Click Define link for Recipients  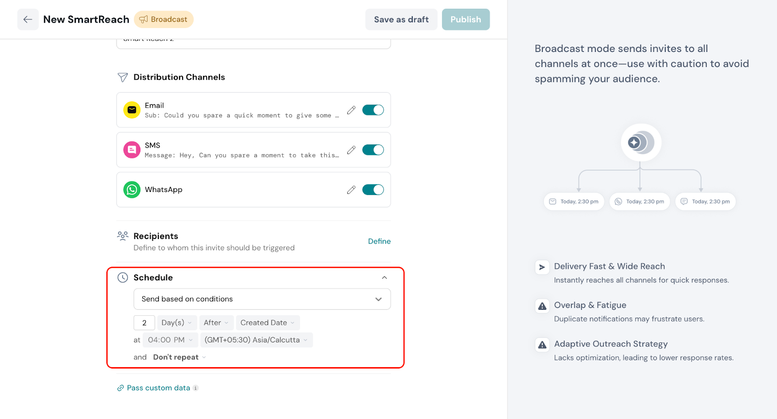click(x=379, y=241)
